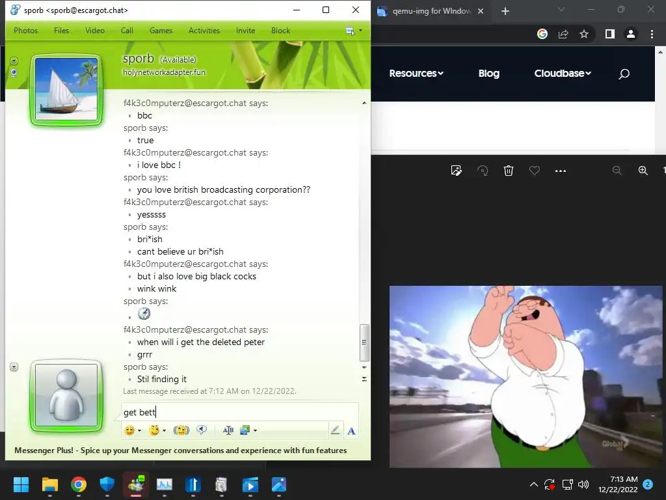This screenshot has height=500, width=666.
Task: Click the edit image icon in Photos viewer
Action: click(x=456, y=171)
